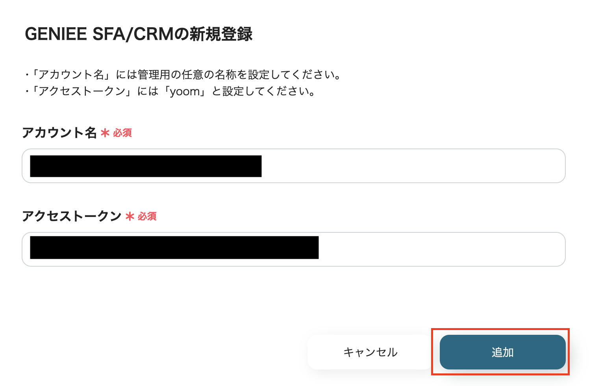The width and height of the screenshot is (589, 386).
Task: Click the red asterisk beside アカウント名
Action: [x=105, y=133]
